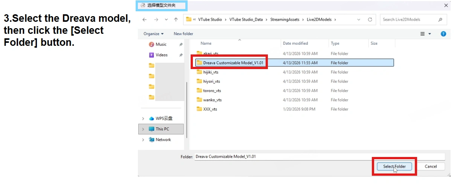Expand the address bar history dropdown
Image resolution: width=454 pixels, height=187 pixels.
pos(359,20)
